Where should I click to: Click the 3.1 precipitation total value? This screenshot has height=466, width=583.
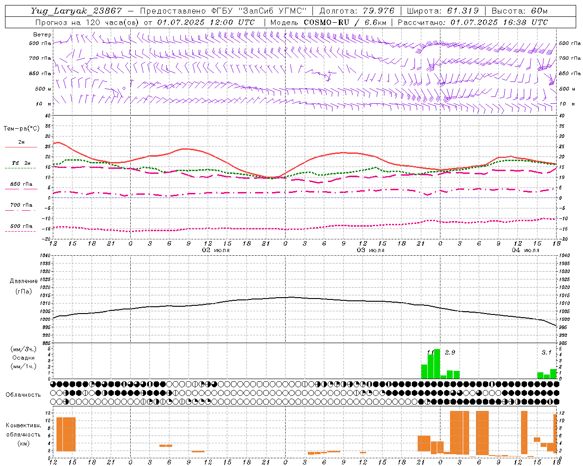pos(547,352)
